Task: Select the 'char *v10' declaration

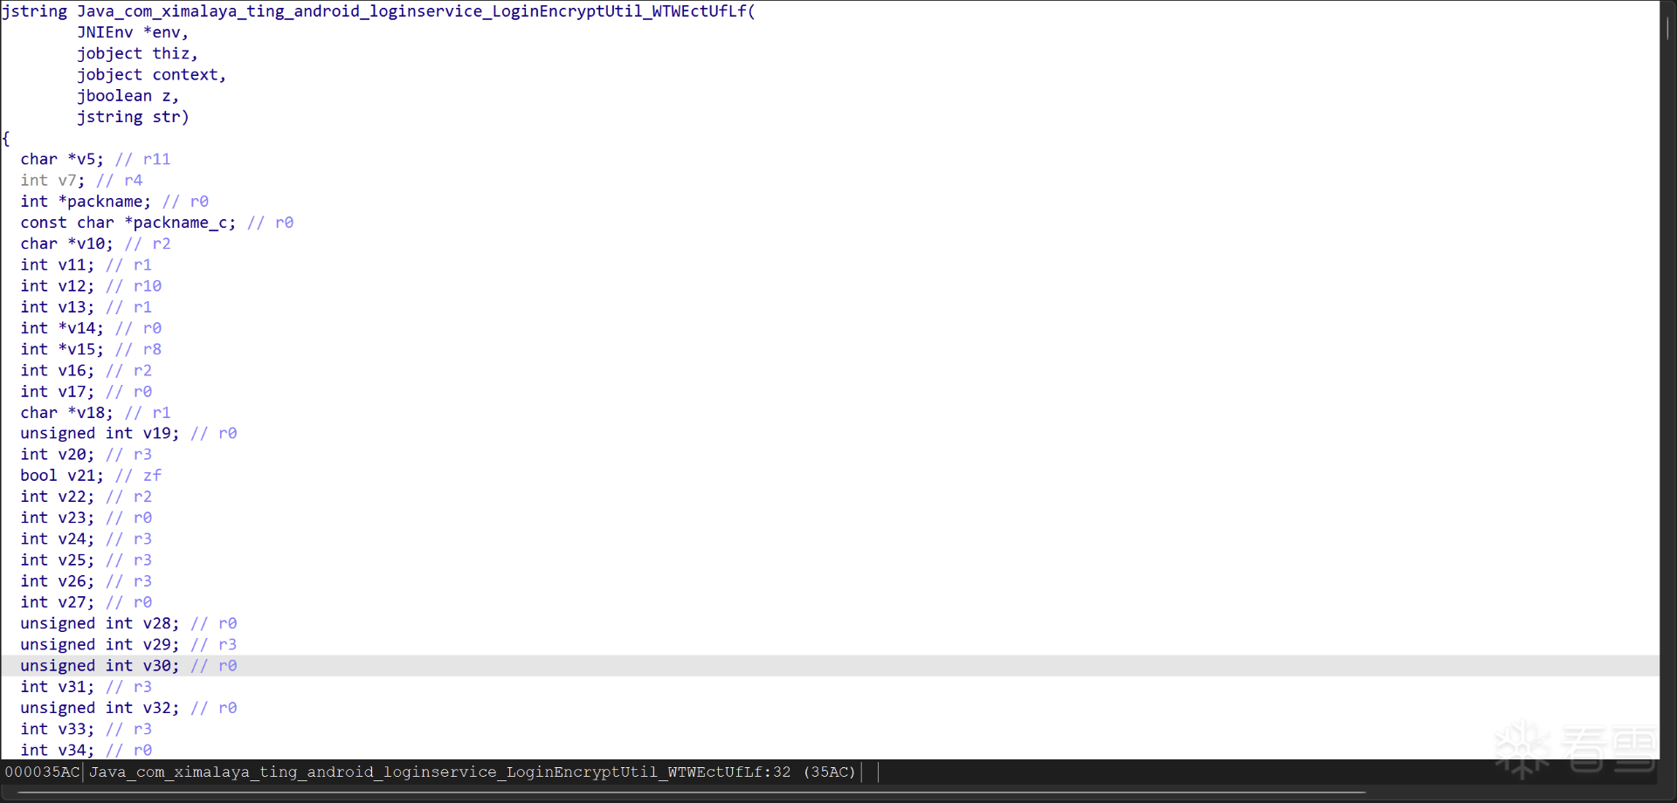Action: [x=67, y=244]
